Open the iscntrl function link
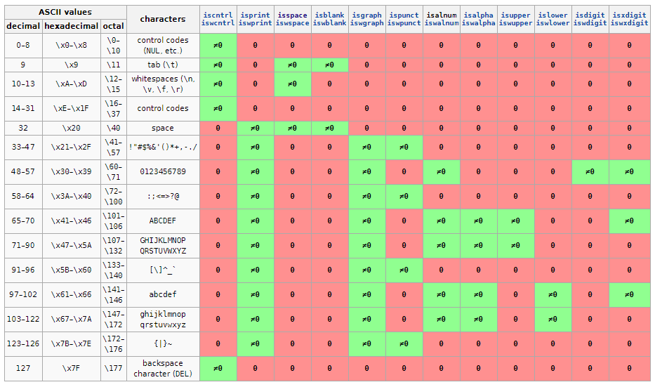 [218, 15]
